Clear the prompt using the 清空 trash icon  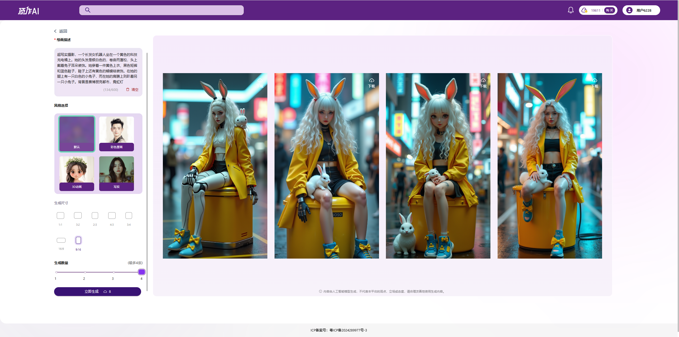click(x=128, y=90)
